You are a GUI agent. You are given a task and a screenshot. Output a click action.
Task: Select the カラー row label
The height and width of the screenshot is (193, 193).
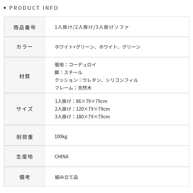coord(24,47)
